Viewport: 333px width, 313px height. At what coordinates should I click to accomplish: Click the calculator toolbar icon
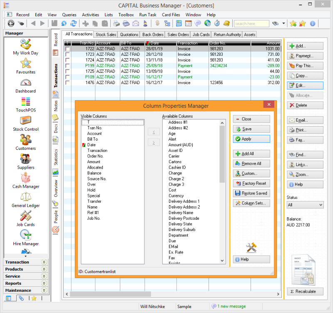point(179,23)
